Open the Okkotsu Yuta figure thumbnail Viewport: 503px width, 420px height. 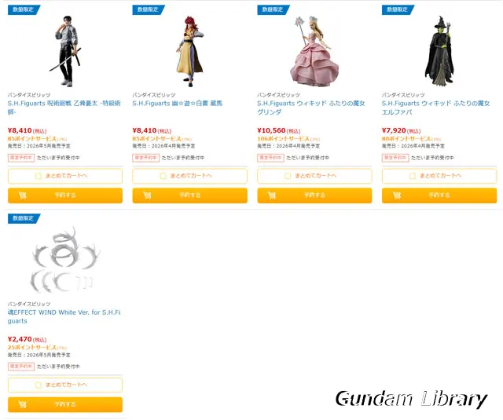[x=65, y=51]
